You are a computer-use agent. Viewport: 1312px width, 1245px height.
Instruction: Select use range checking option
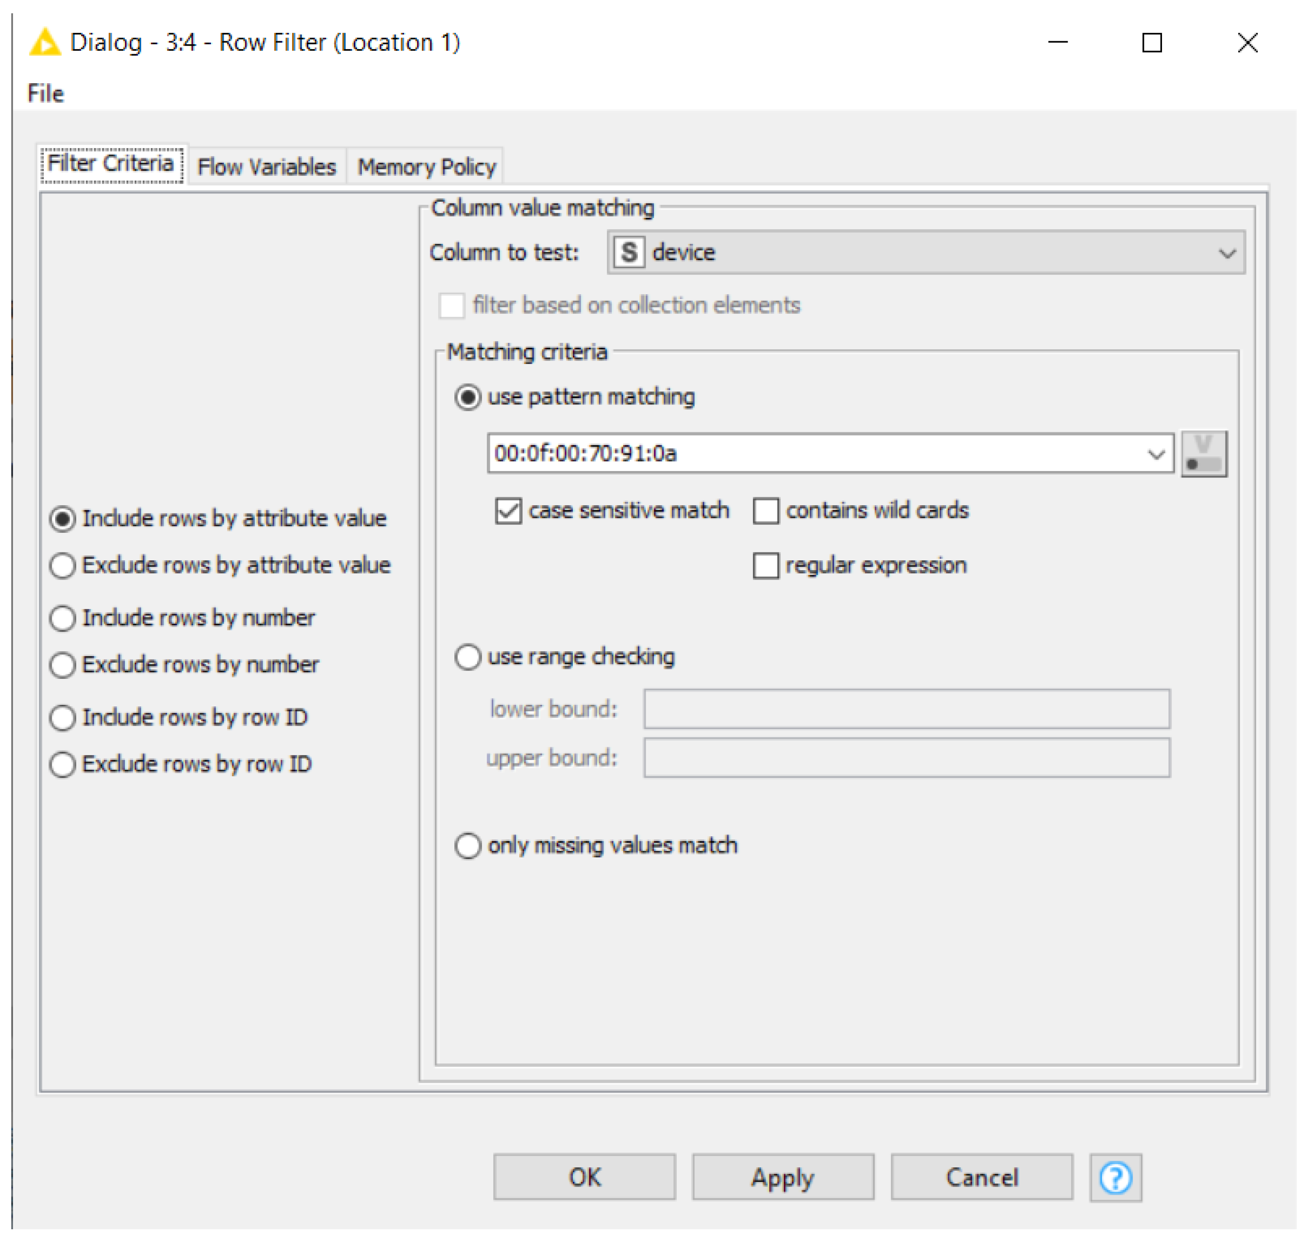468,657
